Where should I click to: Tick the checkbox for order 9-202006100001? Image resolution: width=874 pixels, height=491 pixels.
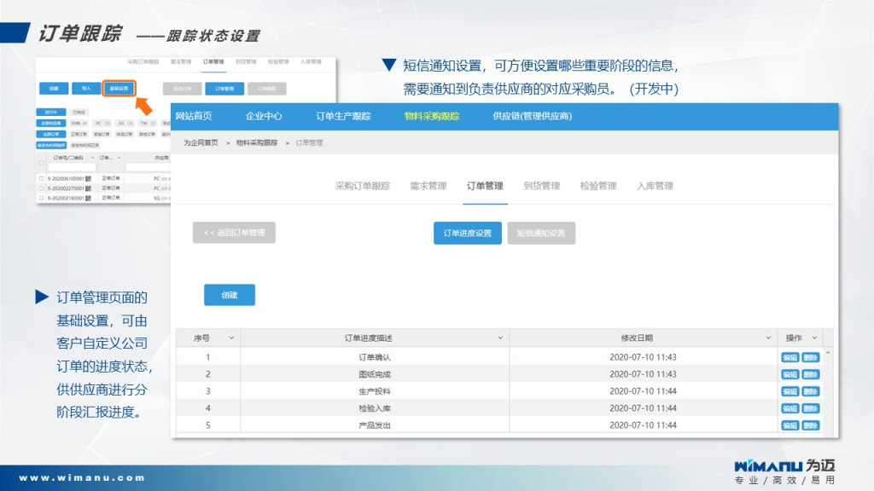pyautogui.click(x=41, y=178)
